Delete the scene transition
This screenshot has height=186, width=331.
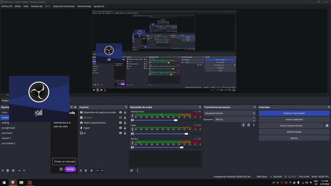point(249,125)
